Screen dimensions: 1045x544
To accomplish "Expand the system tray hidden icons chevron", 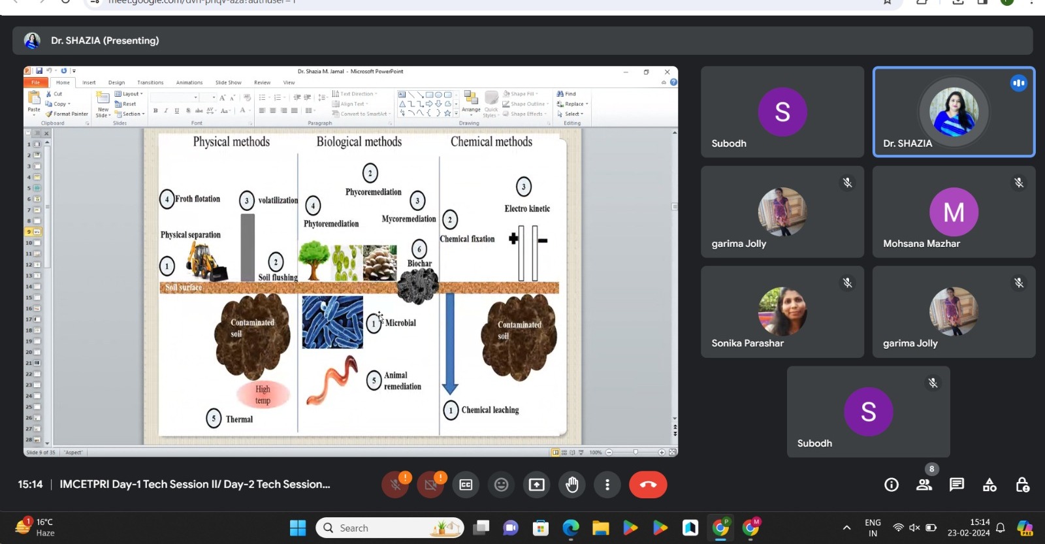I will tap(846, 528).
